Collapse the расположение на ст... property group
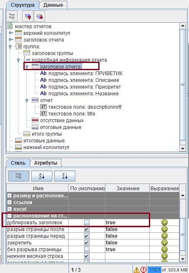The width and height of the screenshot is (189, 273). pyautogui.click(x=9, y=216)
